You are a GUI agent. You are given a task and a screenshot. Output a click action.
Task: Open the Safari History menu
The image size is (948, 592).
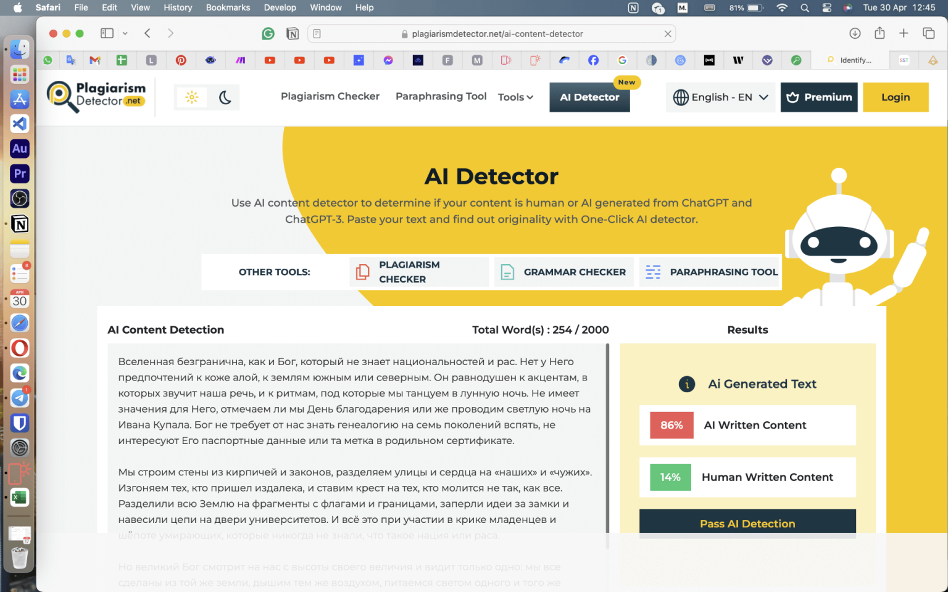pyautogui.click(x=178, y=7)
